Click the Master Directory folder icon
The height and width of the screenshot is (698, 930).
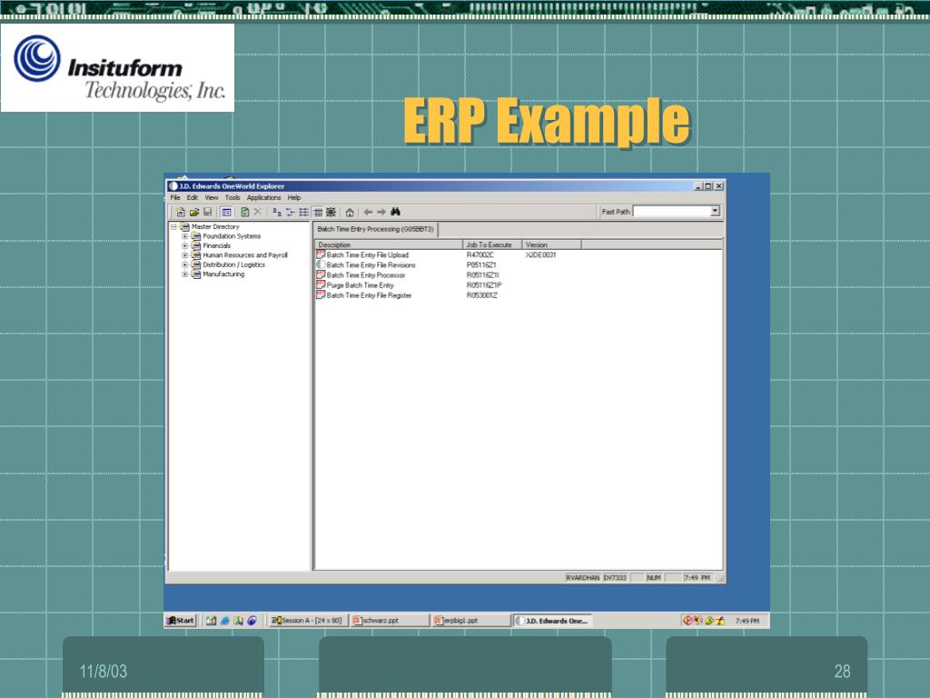coord(184,226)
